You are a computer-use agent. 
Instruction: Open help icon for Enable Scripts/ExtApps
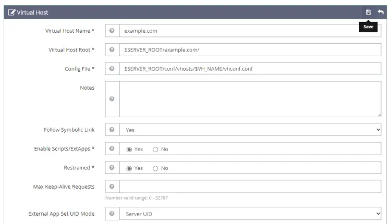112,148
